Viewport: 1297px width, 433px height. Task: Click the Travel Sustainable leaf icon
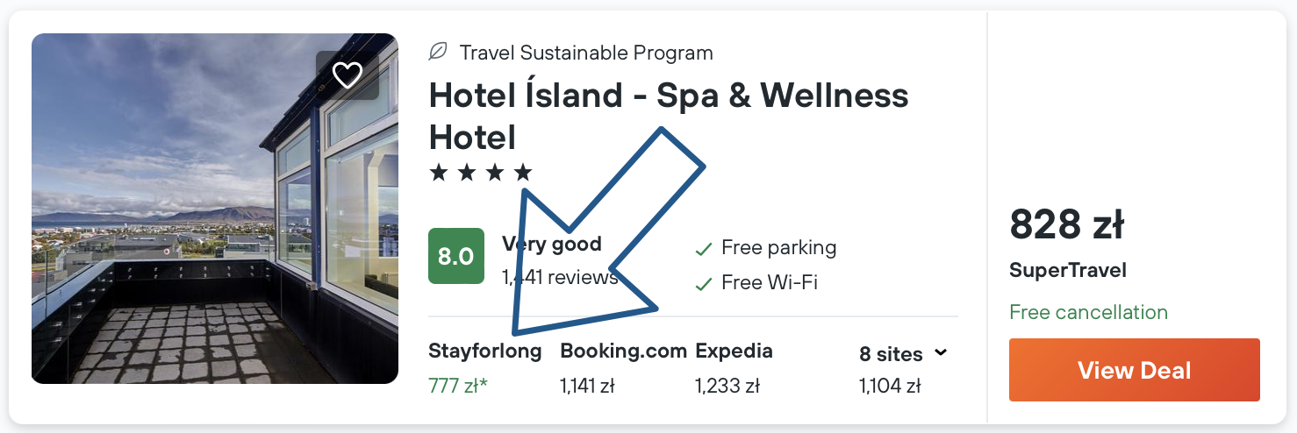click(437, 53)
